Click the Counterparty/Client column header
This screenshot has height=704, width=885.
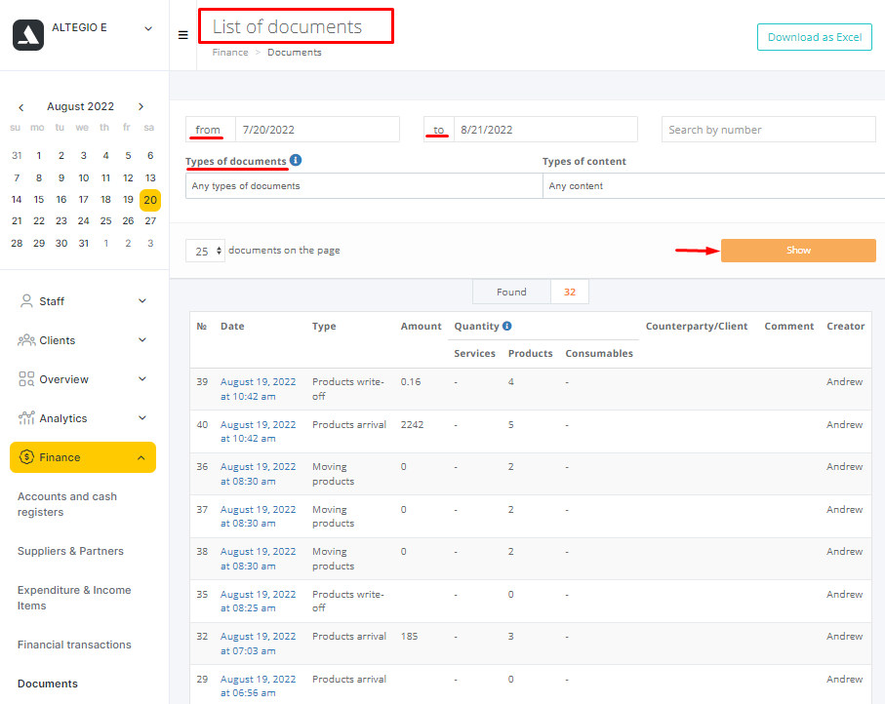tap(697, 326)
